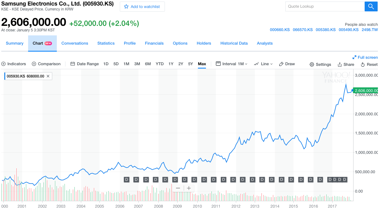Image resolution: width=381 pixels, height=211 pixels.
Task: Click the Samsung Electronics Co., Ltd. (005930.KS) heading
Action: tap(57, 4)
